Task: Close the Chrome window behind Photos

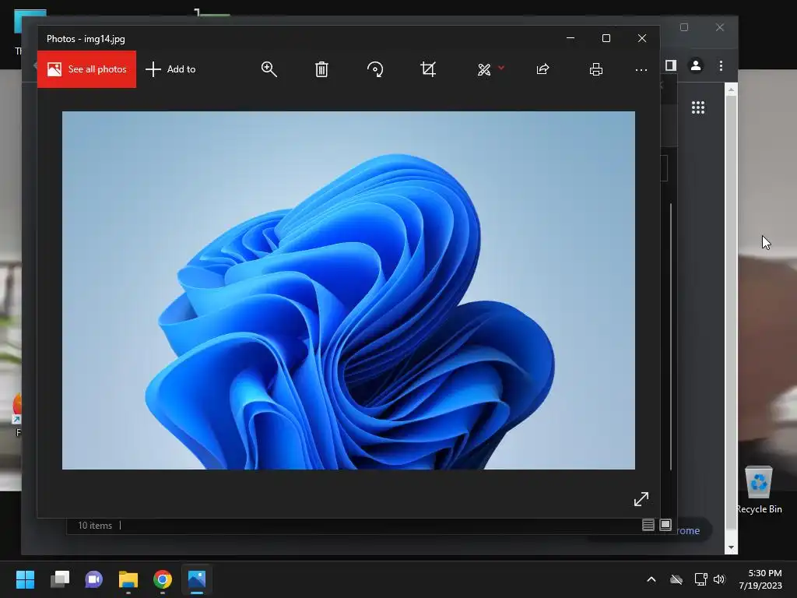Action: 720,27
